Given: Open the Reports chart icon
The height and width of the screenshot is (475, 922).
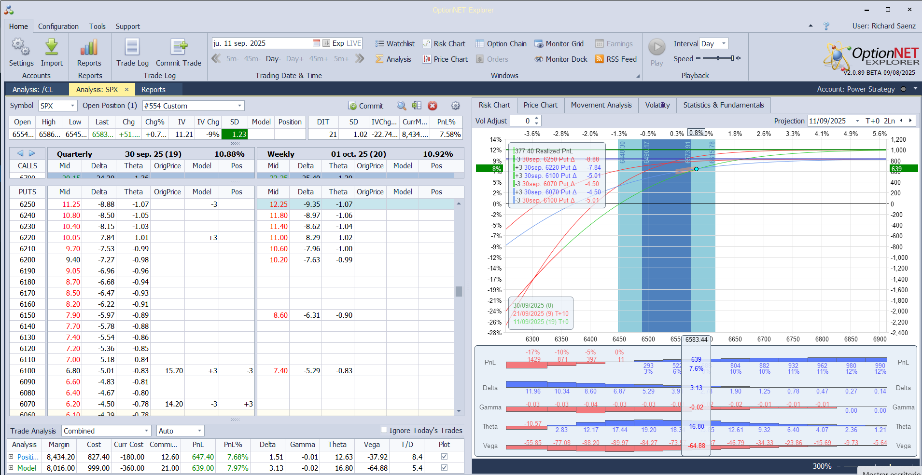Looking at the screenshot, I should (x=89, y=47).
